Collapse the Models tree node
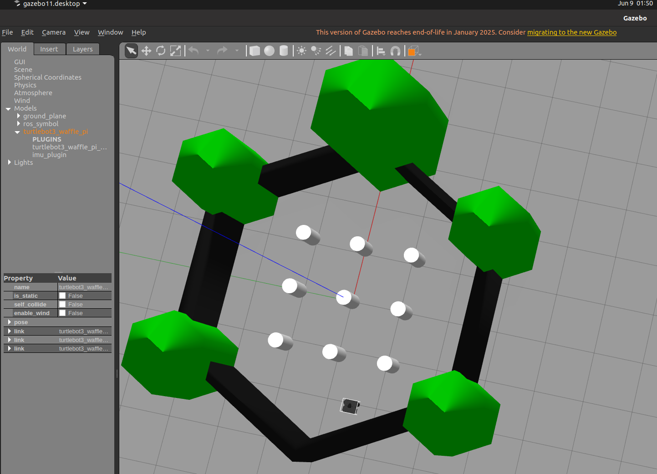657x474 pixels. click(x=8, y=109)
